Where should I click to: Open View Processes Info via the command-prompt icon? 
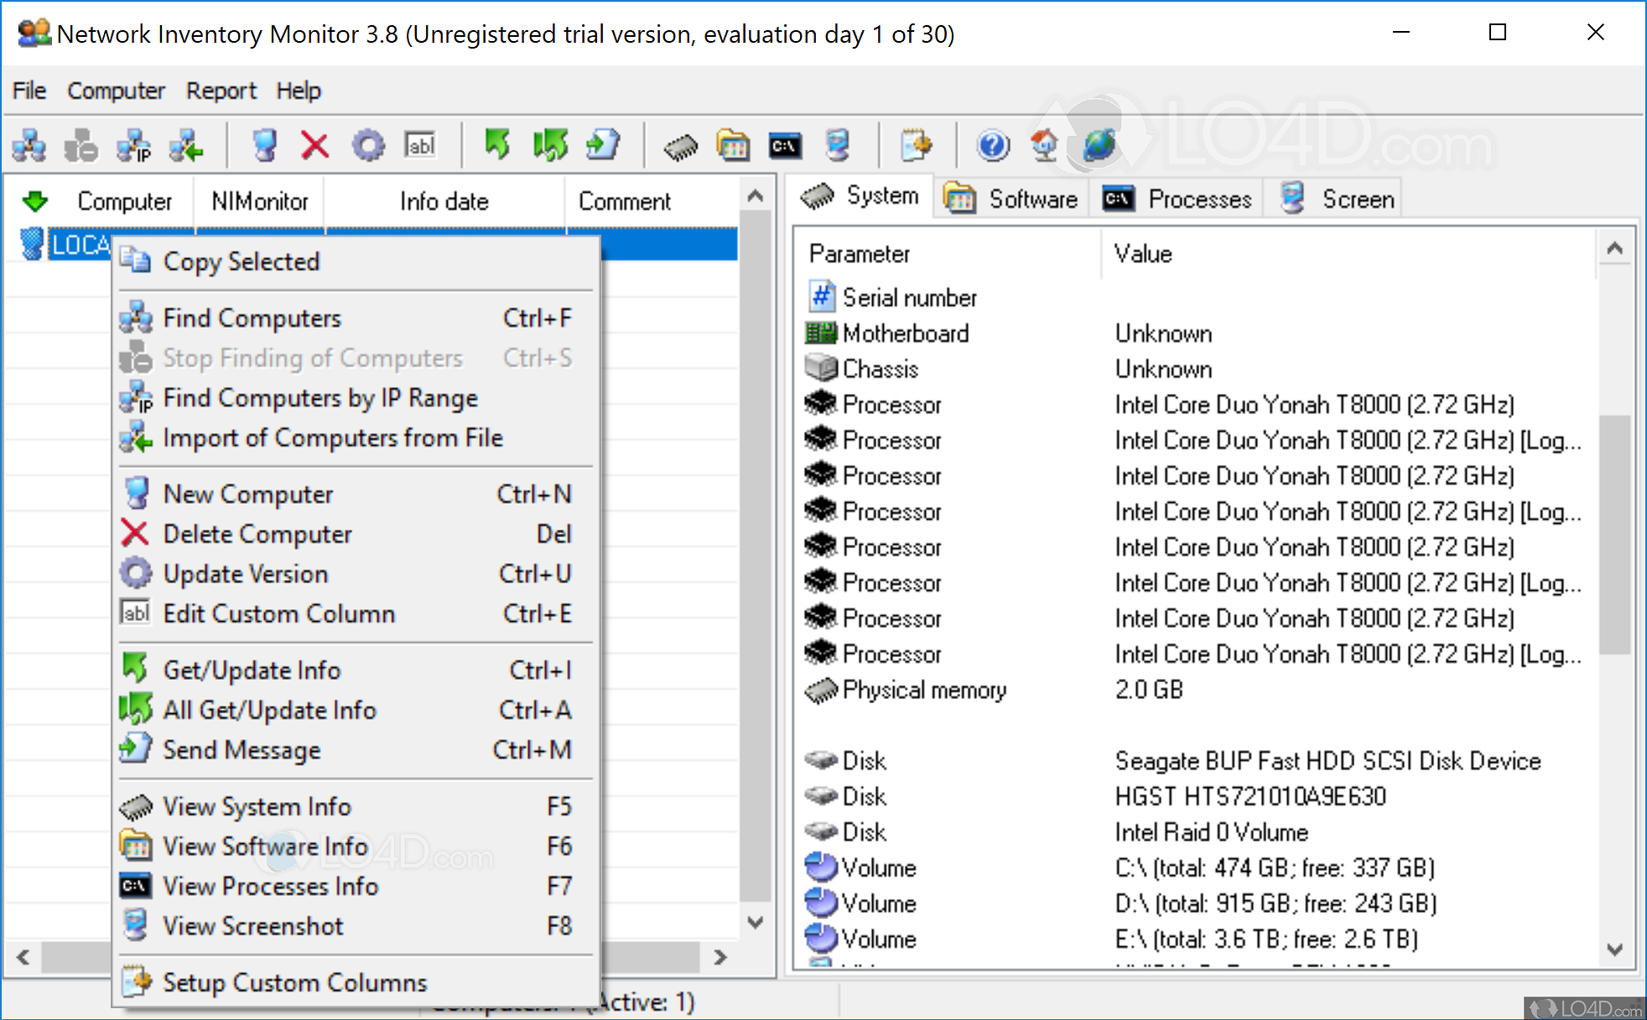coord(785,145)
